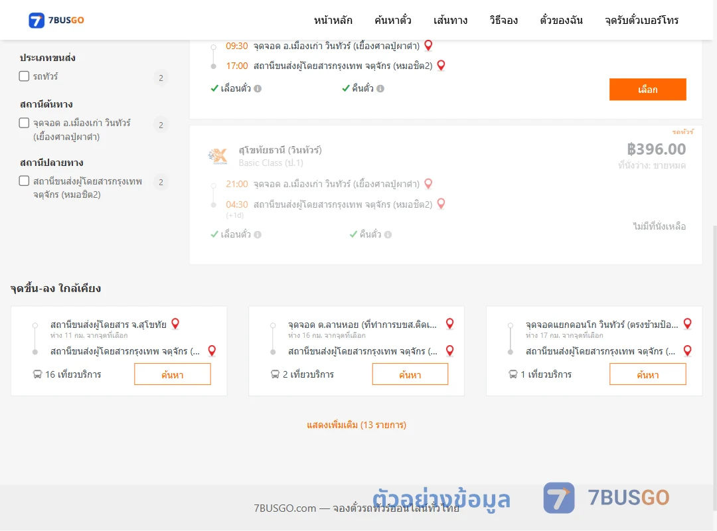Tick สถานีขนส่งผู้โดยสารกรุงเทพ จตุจักร destination checkbox

click(25, 181)
